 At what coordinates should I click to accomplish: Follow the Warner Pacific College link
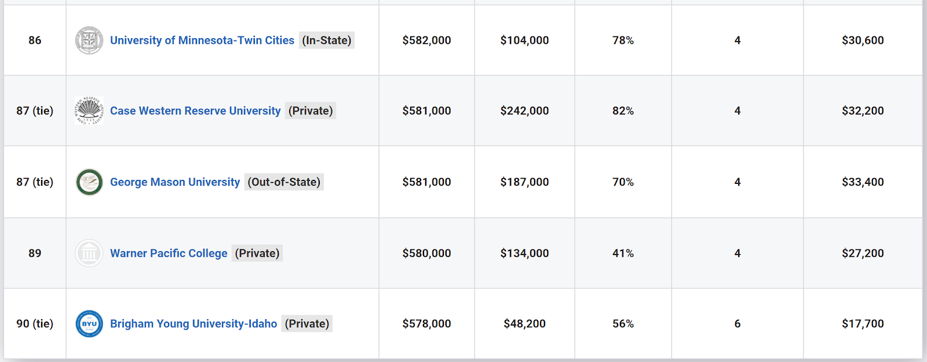169,253
